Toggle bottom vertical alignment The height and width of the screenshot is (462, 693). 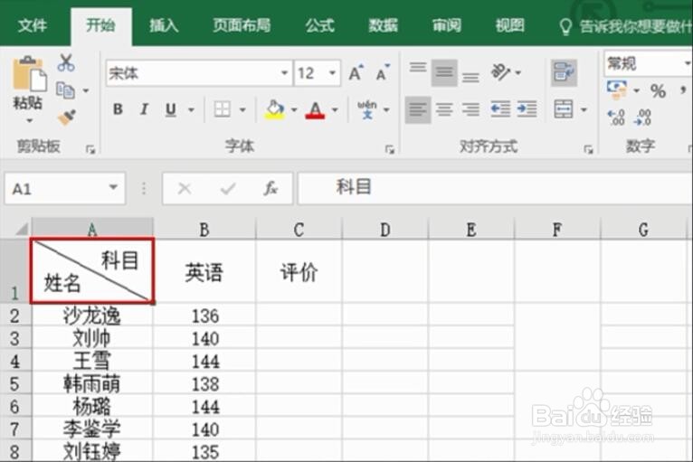(x=470, y=77)
